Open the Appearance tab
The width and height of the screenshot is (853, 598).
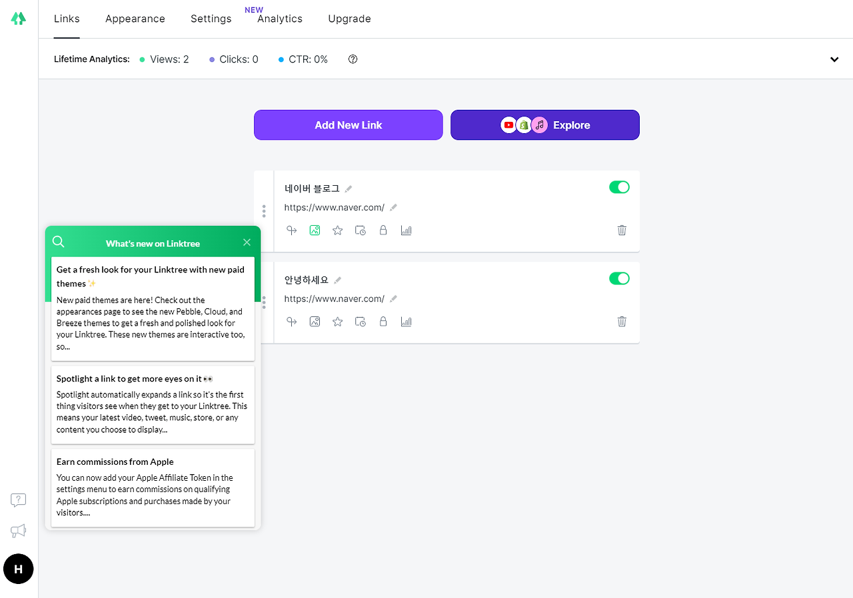(x=135, y=19)
